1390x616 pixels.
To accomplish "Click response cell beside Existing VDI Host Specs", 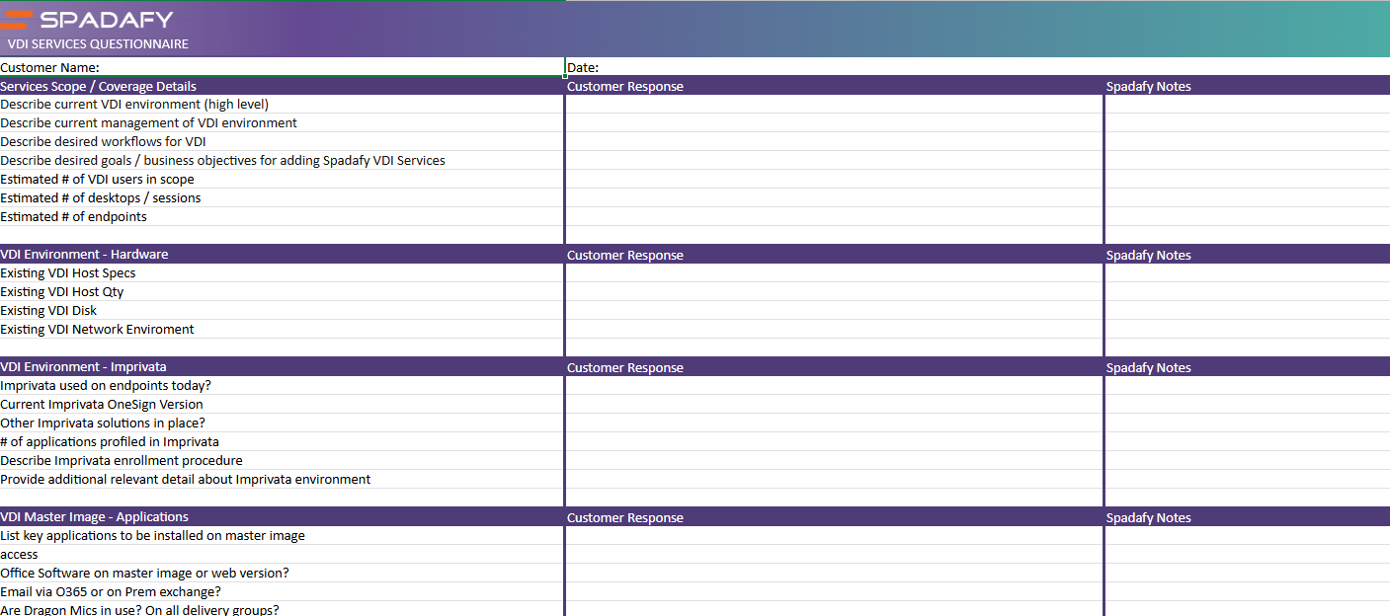I will (x=834, y=272).
